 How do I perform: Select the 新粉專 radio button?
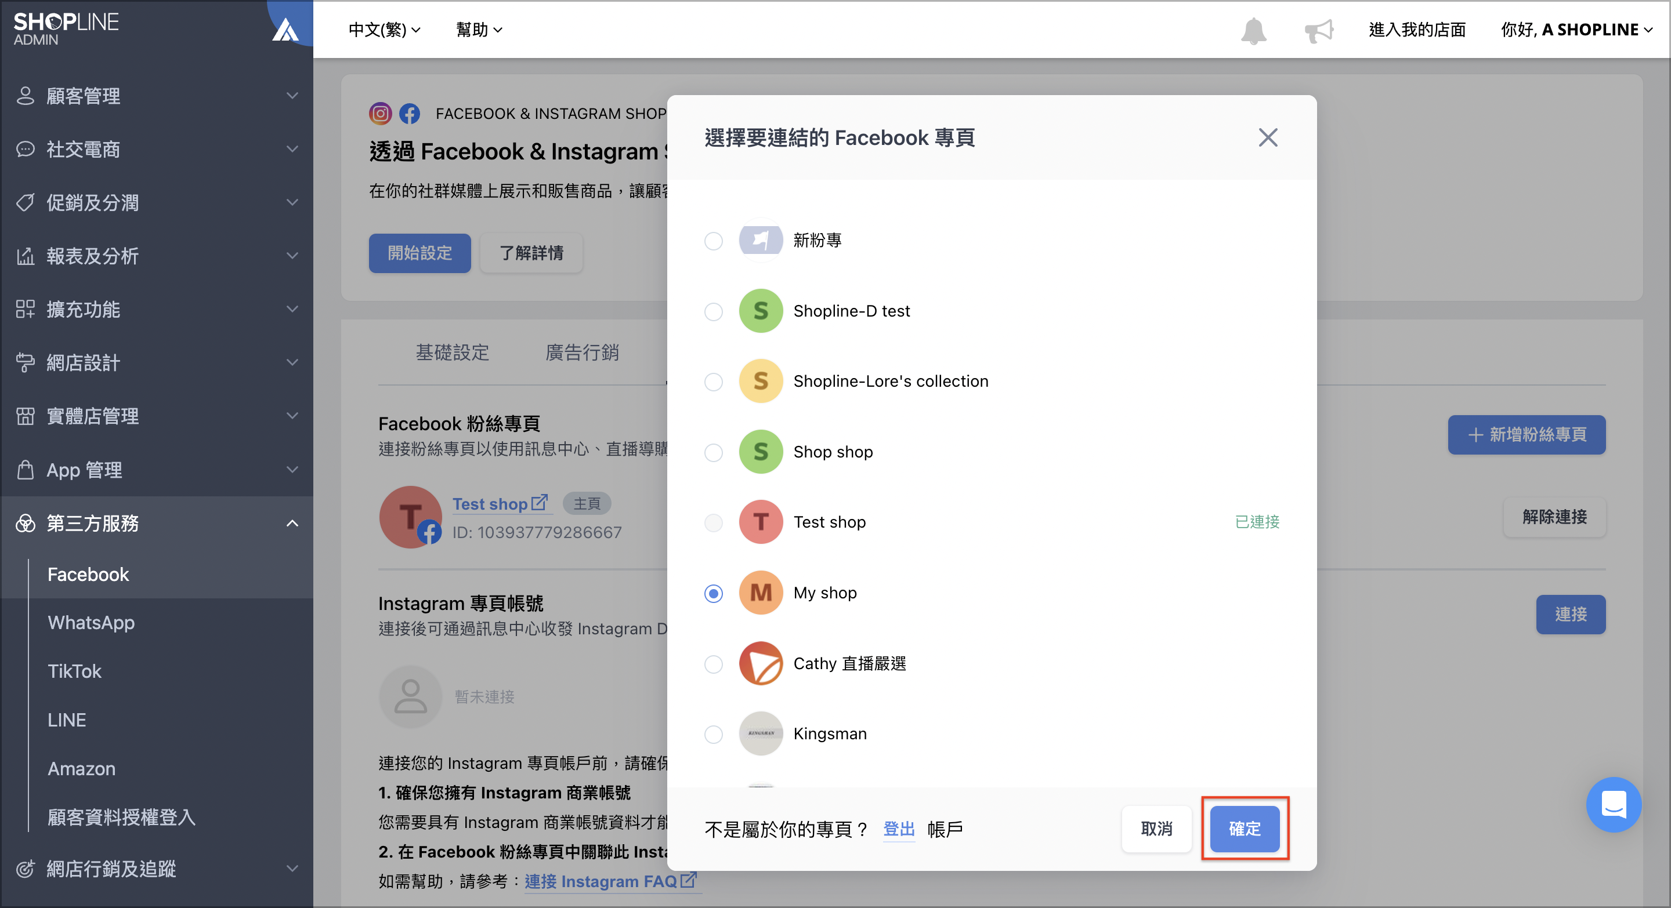pos(714,241)
